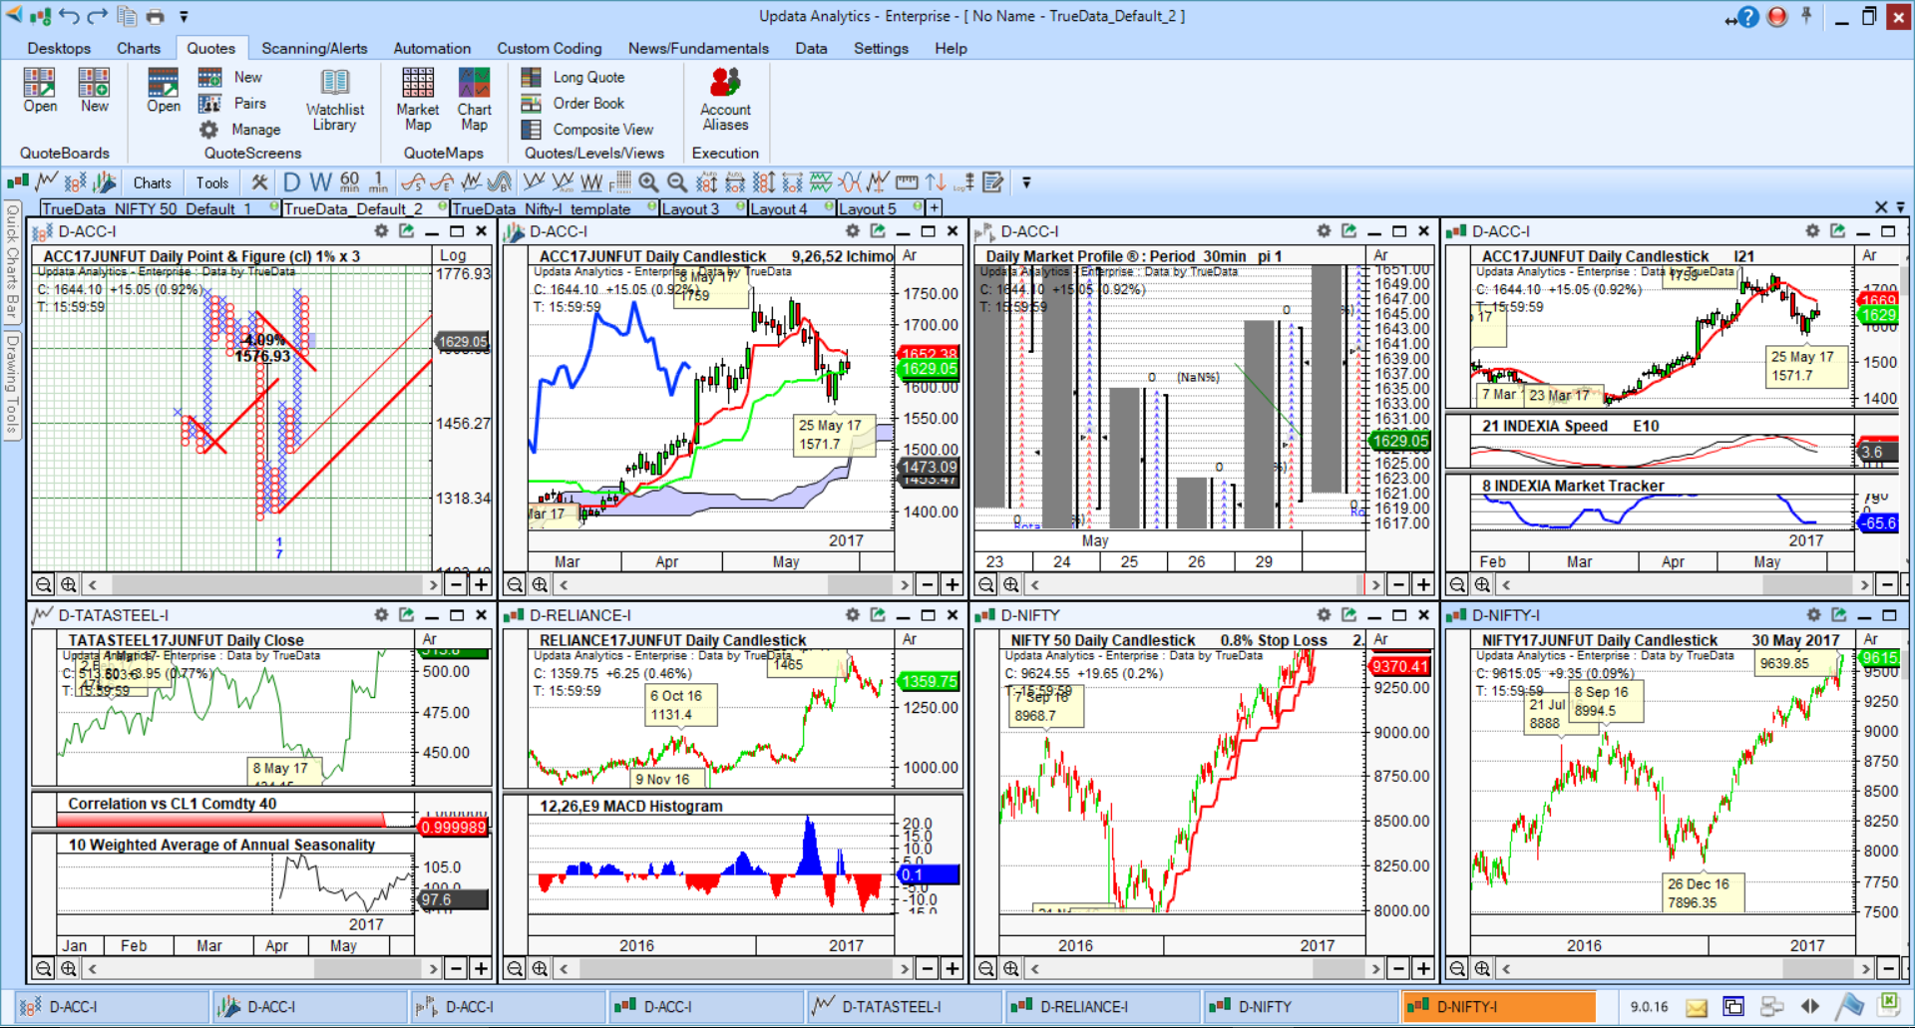Screen dimensions: 1915x1028
Task: Open Ar menu on D-RELIANCE-I chart
Action: (910, 639)
